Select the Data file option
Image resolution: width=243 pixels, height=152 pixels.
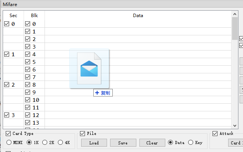coord(171,142)
